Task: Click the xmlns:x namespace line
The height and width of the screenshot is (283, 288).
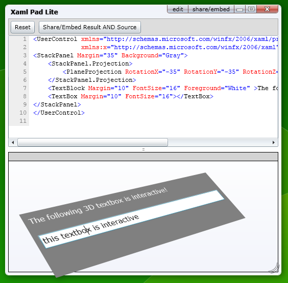Action: pyautogui.click(x=179, y=47)
